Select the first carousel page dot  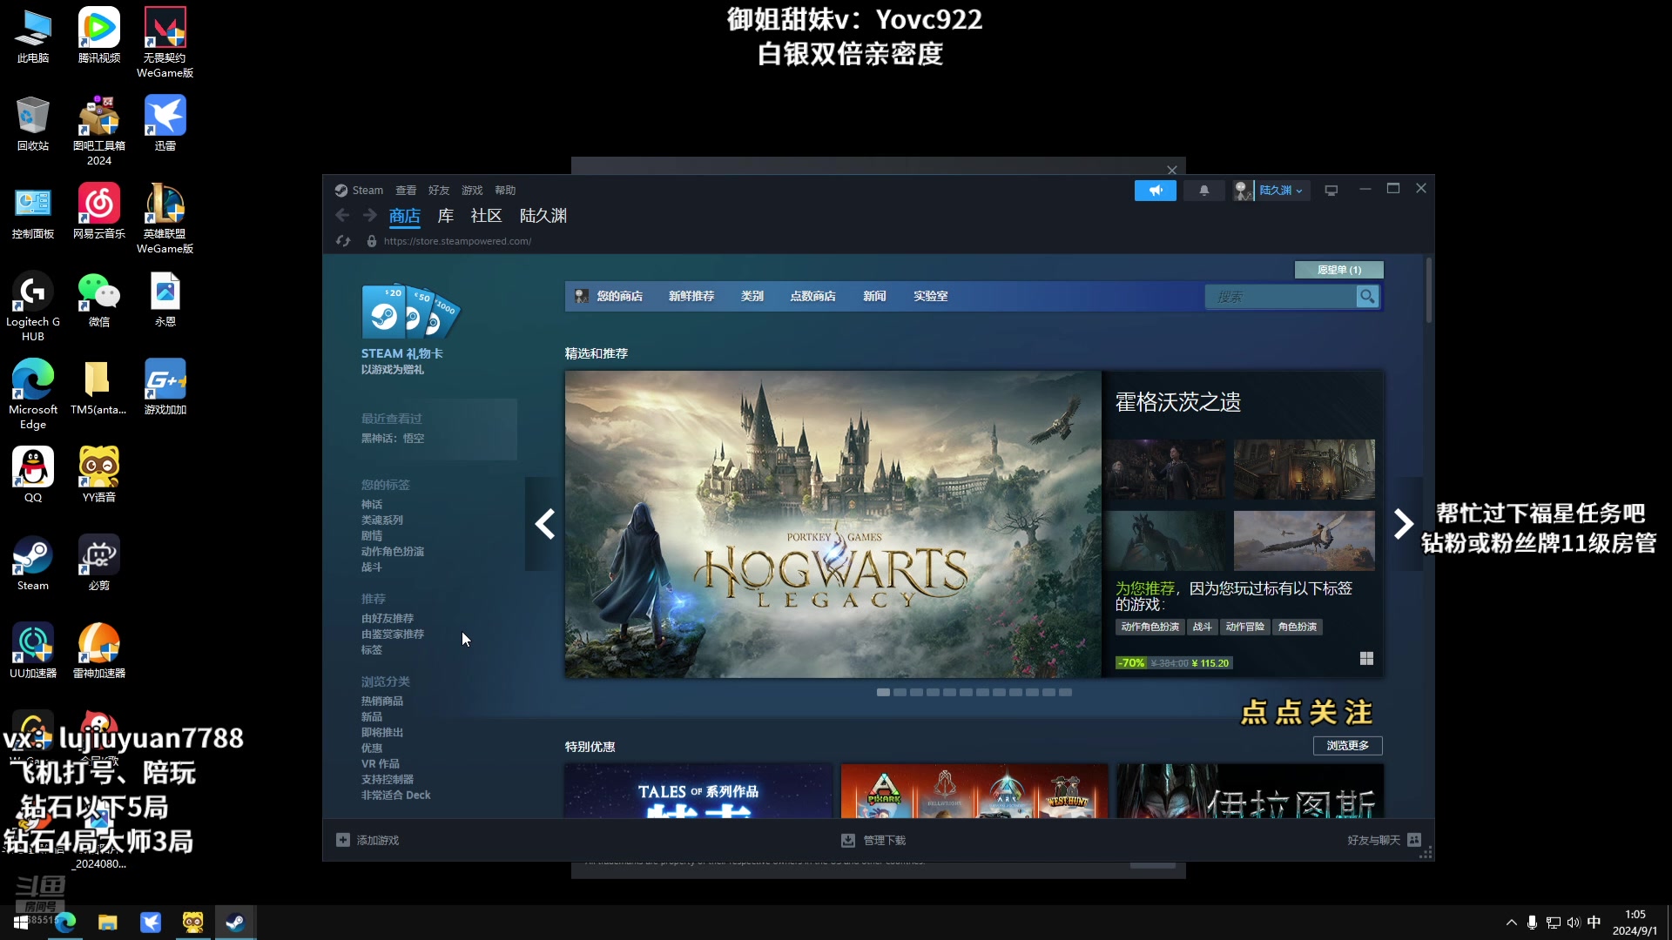point(883,693)
